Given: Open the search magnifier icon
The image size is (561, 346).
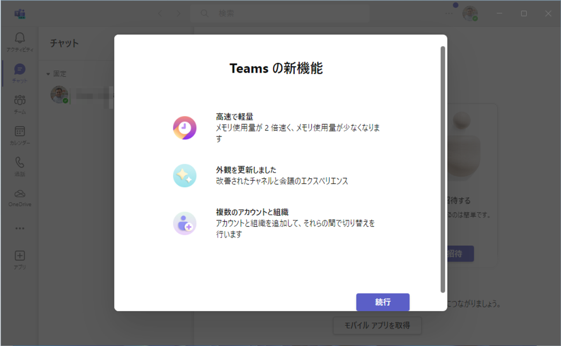Looking at the screenshot, I should 204,13.
